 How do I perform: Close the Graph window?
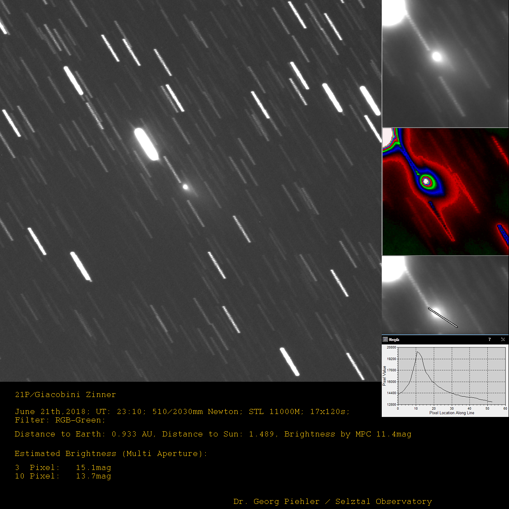(503, 340)
